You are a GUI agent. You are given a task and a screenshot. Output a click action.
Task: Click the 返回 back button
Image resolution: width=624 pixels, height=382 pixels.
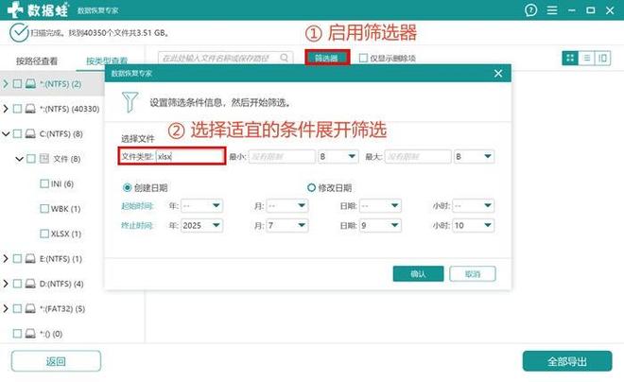click(x=56, y=361)
